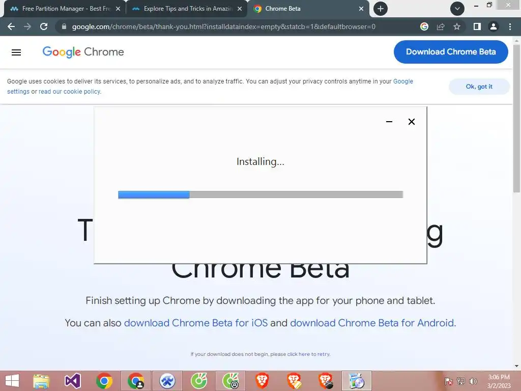Open download Chrome Beta for Android link
The width and height of the screenshot is (521, 391).
point(372,323)
